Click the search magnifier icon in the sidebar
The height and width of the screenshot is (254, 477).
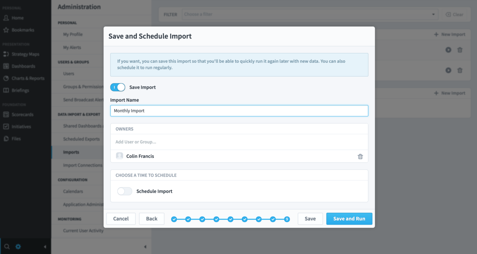coord(7,247)
